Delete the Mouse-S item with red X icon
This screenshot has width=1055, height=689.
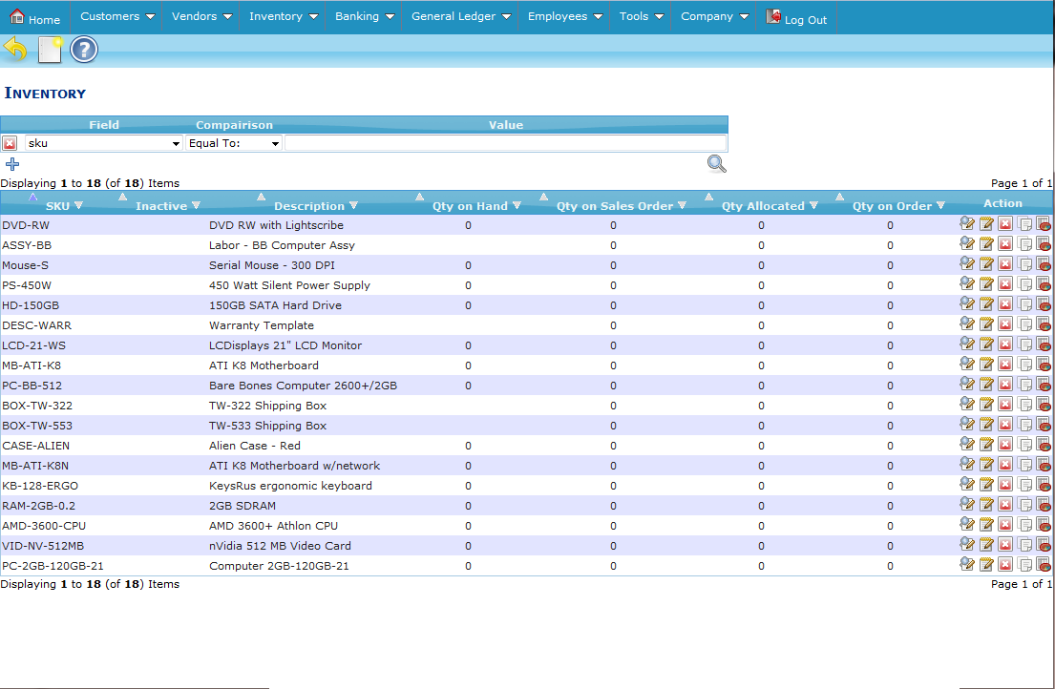point(1005,265)
